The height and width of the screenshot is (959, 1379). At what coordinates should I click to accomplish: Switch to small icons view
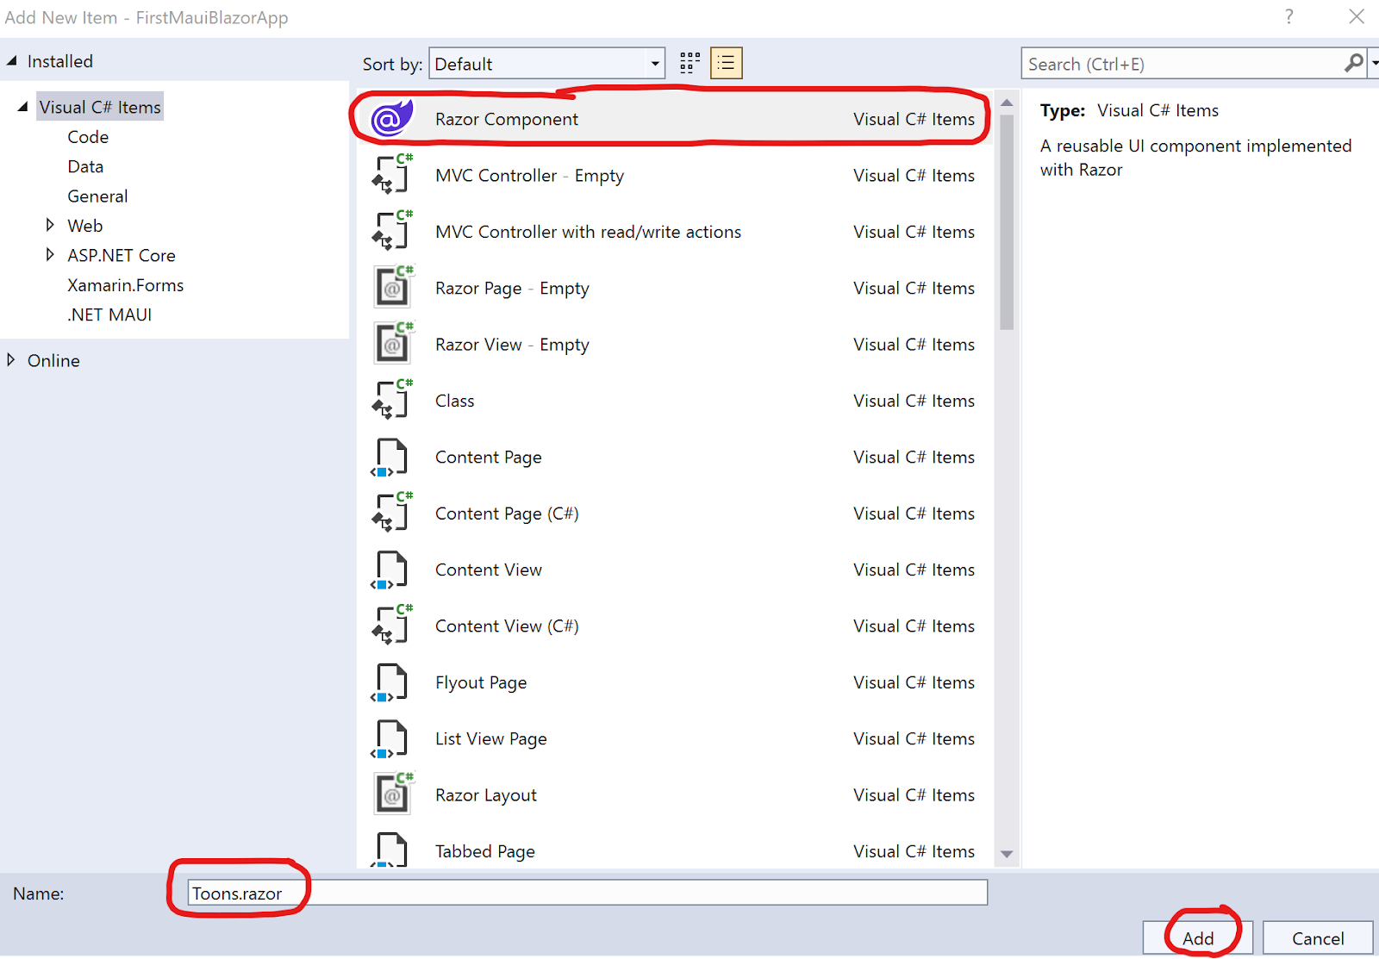(689, 63)
